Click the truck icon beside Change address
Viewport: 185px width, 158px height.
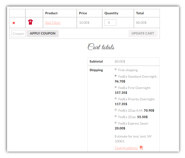[x=141, y=147]
